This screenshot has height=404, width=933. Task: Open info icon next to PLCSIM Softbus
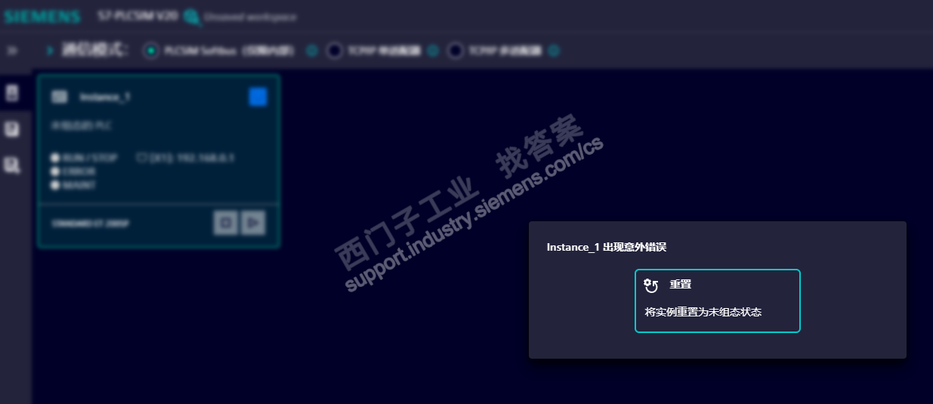311,51
